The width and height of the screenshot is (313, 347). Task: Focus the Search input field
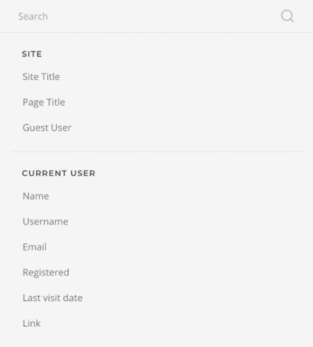tap(144, 16)
